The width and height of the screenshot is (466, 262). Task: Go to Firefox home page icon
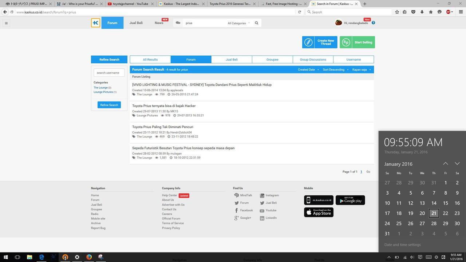pos(431,12)
